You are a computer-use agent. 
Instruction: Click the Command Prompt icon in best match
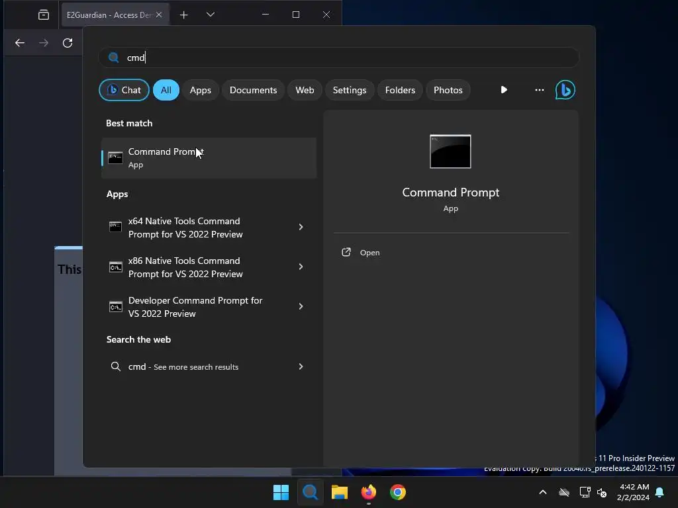(115, 157)
